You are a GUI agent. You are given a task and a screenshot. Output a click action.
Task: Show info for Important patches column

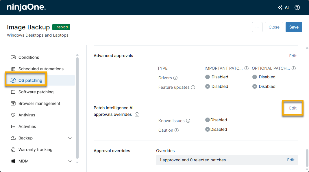[x=246, y=68]
